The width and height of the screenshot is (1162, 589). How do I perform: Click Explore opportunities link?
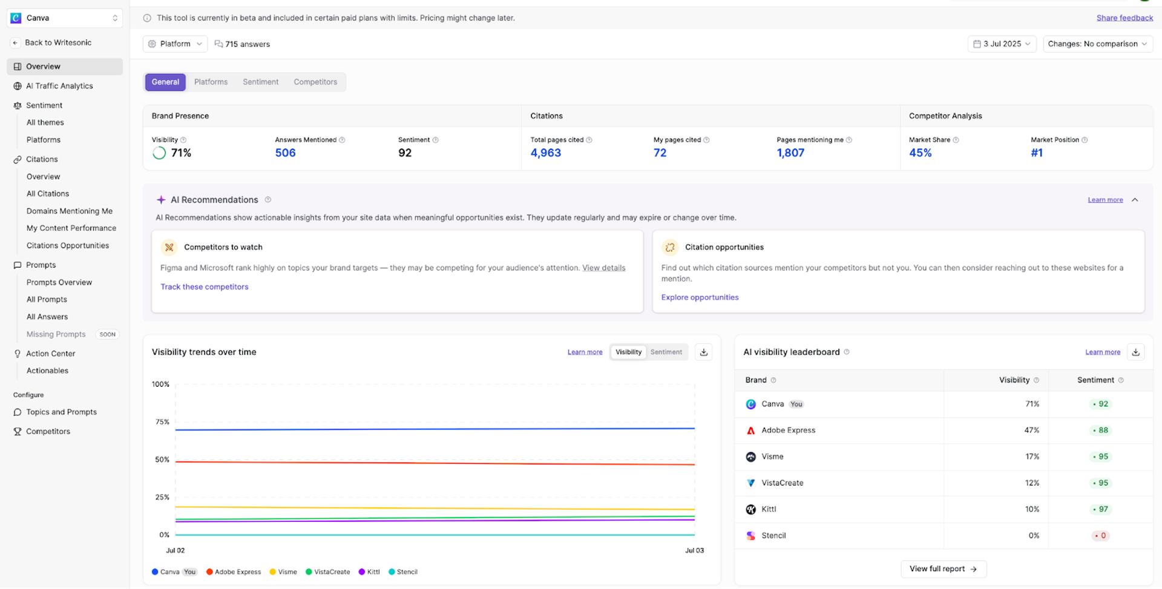[700, 298]
